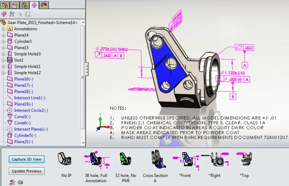The height and width of the screenshot is (186, 289).
Task: Expand the Annotations tree node
Action: (3, 29)
